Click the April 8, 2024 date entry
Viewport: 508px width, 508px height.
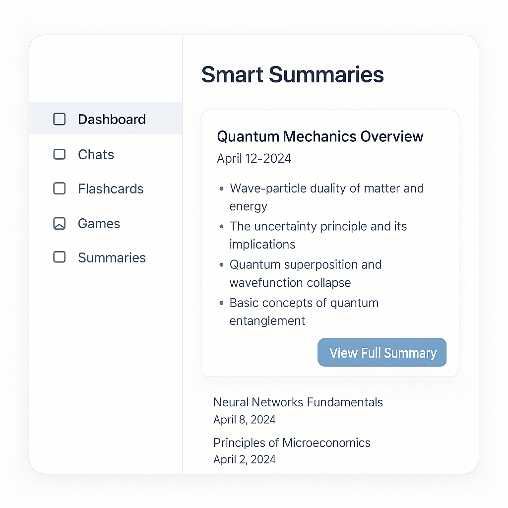coord(244,420)
